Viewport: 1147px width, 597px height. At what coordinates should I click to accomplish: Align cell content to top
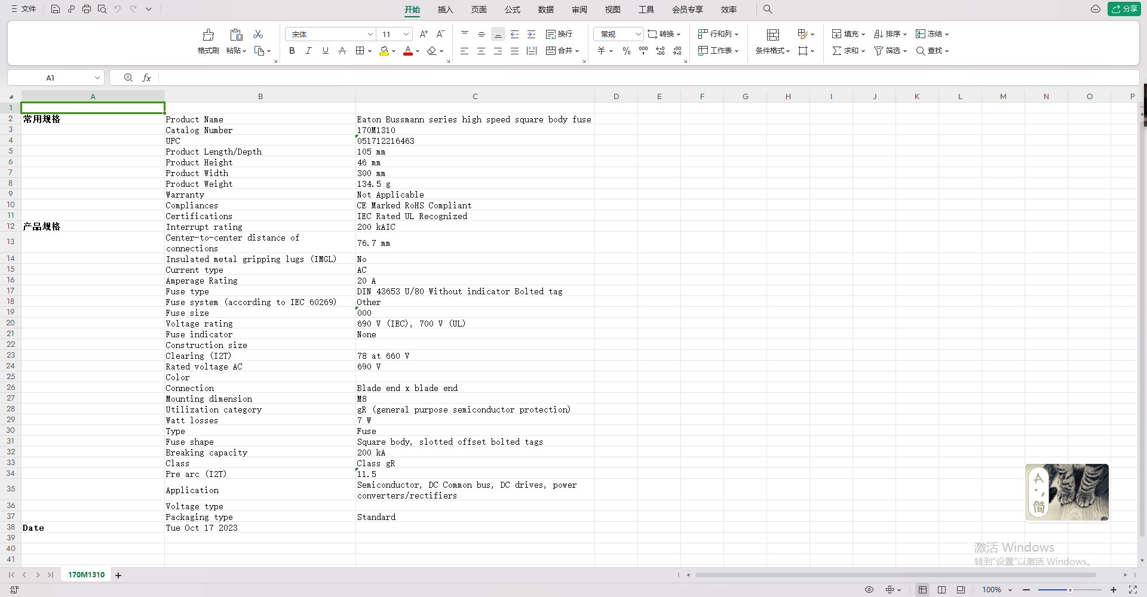coord(464,34)
